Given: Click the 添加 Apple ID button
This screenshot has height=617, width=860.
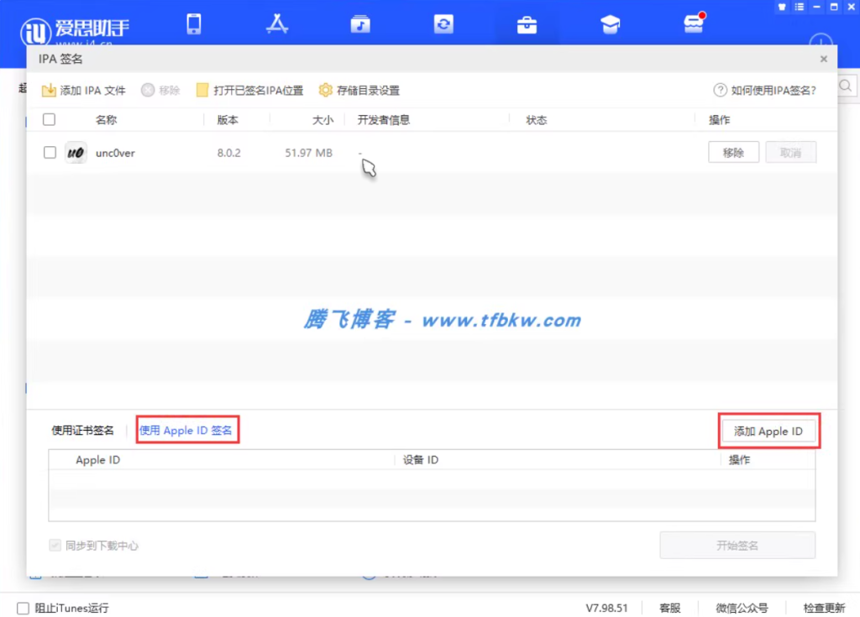Looking at the screenshot, I should click(768, 431).
